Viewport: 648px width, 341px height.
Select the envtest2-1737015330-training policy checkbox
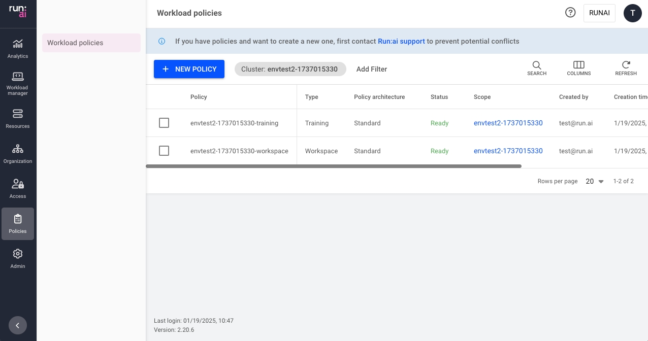coord(164,123)
